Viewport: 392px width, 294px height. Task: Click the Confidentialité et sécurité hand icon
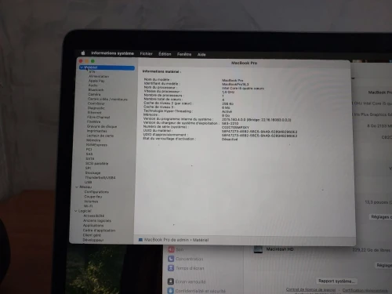(x=171, y=291)
